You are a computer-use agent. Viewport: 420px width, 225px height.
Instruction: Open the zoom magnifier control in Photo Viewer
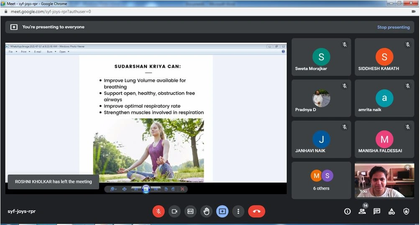pyautogui.click(x=113, y=189)
